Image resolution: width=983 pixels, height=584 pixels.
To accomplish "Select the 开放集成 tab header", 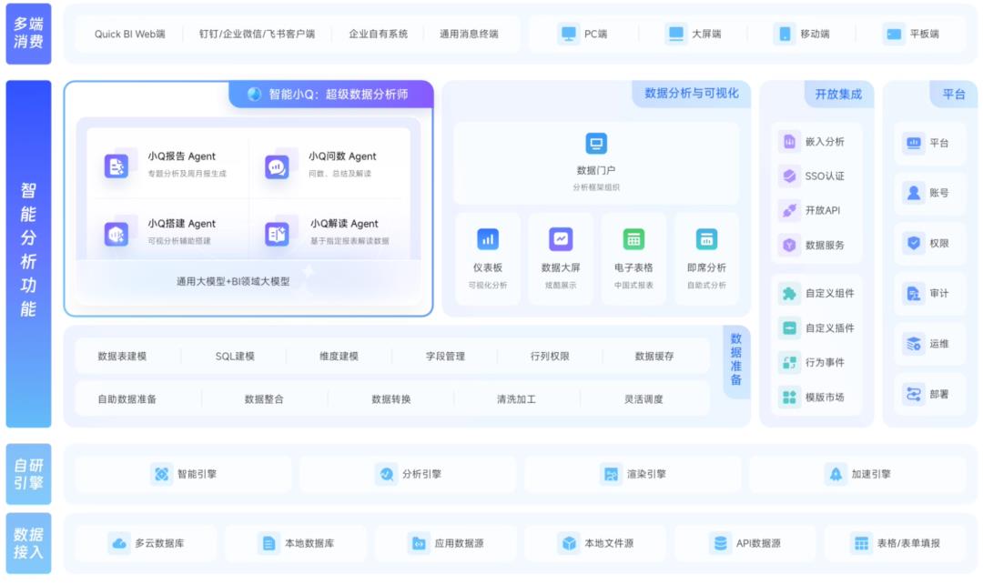I will click(837, 94).
